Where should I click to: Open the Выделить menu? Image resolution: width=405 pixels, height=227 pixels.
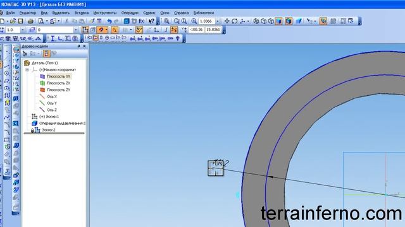pos(61,13)
